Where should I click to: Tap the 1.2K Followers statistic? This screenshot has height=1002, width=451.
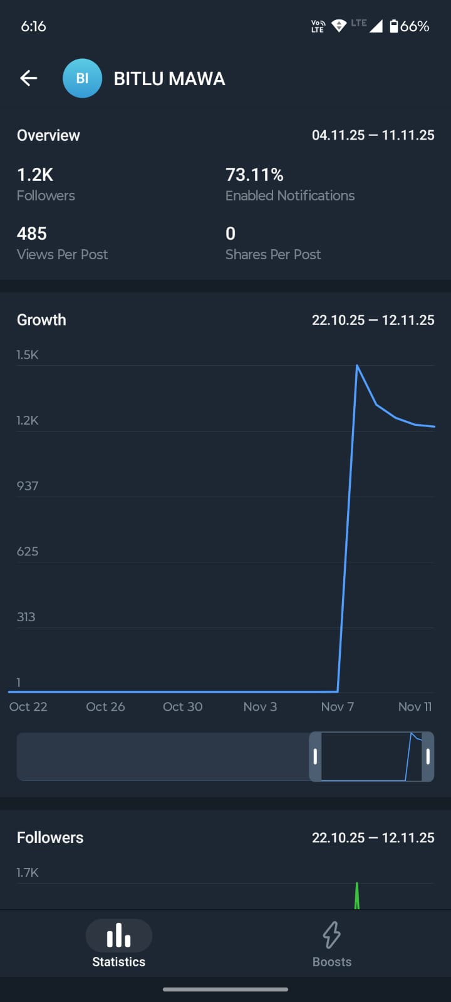click(46, 184)
